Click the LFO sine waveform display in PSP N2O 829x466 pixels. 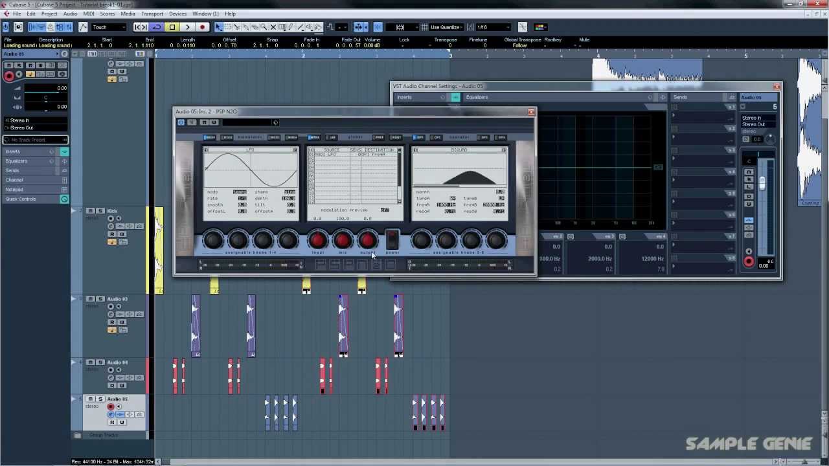251,170
